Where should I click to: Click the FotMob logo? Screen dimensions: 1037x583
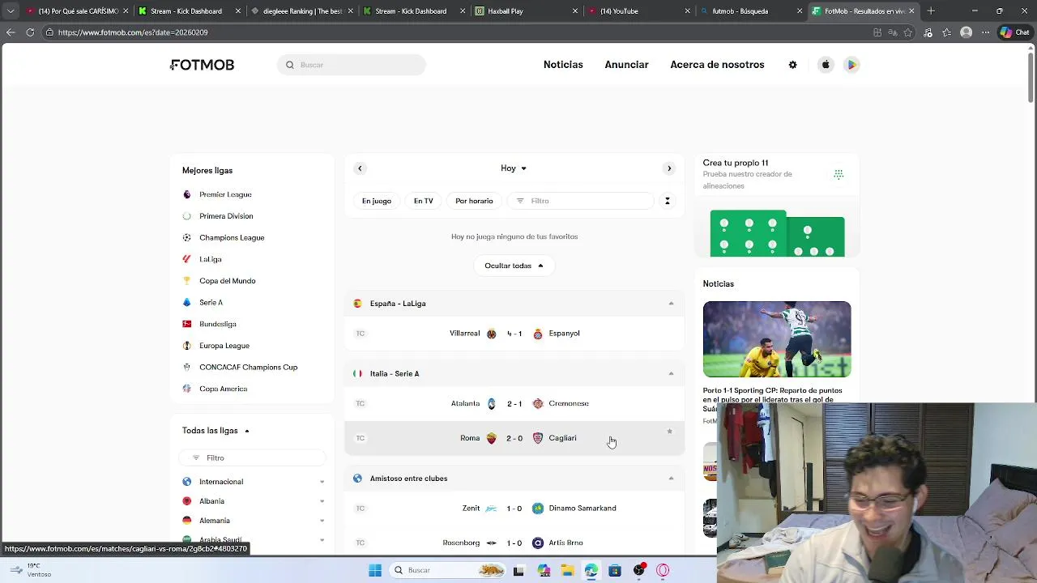(202, 65)
